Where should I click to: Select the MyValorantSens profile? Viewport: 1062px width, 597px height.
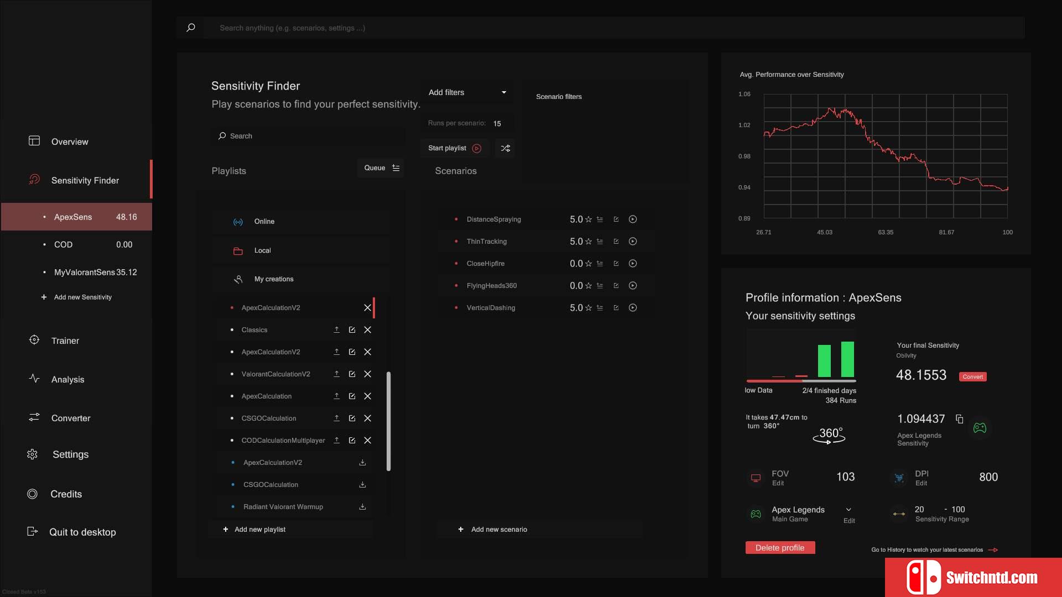[x=76, y=272]
